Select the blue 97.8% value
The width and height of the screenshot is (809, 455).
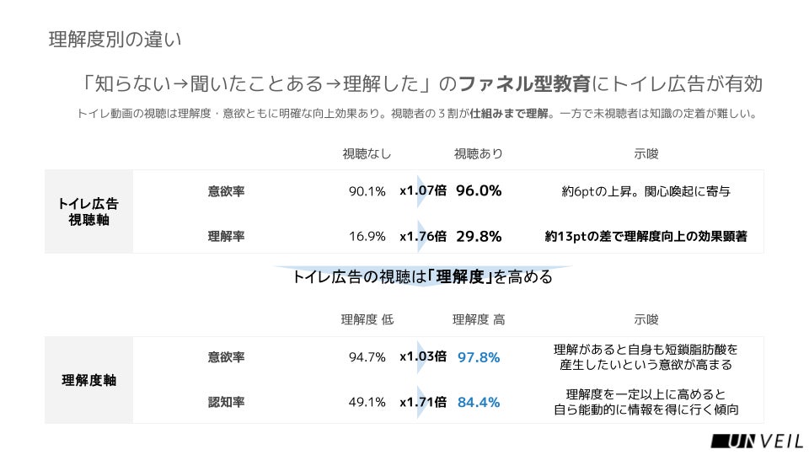479,357
